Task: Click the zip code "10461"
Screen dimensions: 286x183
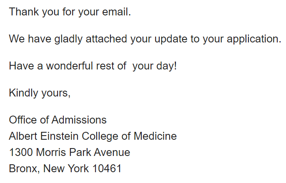Action: (x=108, y=169)
